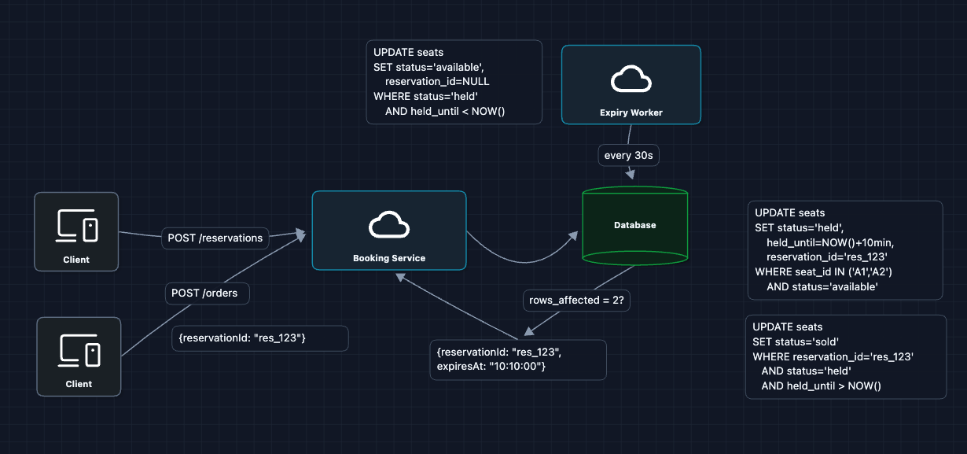Image resolution: width=967 pixels, height=454 pixels.
Task: Click the arrowhead entering Database below "every 30s"
Action: pos(629,175)
